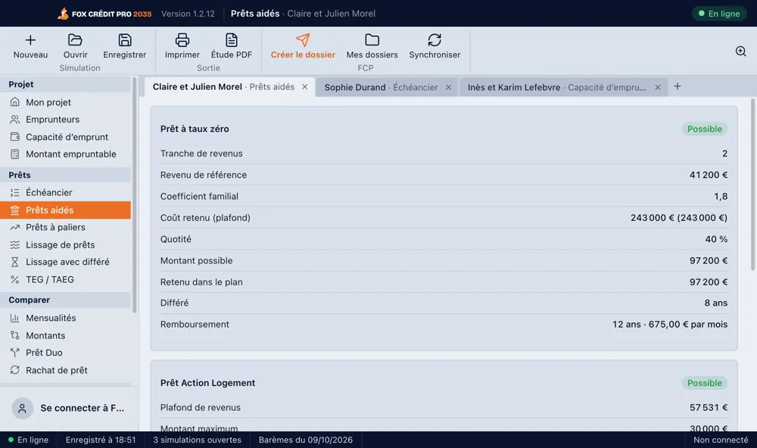Open Mensualités comparison in the sidebar

point(66,318)
